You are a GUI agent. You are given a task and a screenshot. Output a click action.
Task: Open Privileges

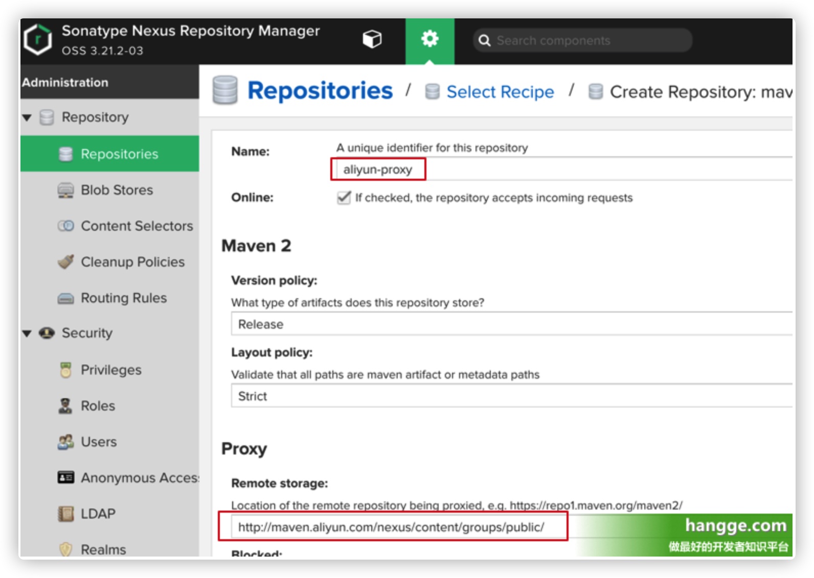[111, 370]
